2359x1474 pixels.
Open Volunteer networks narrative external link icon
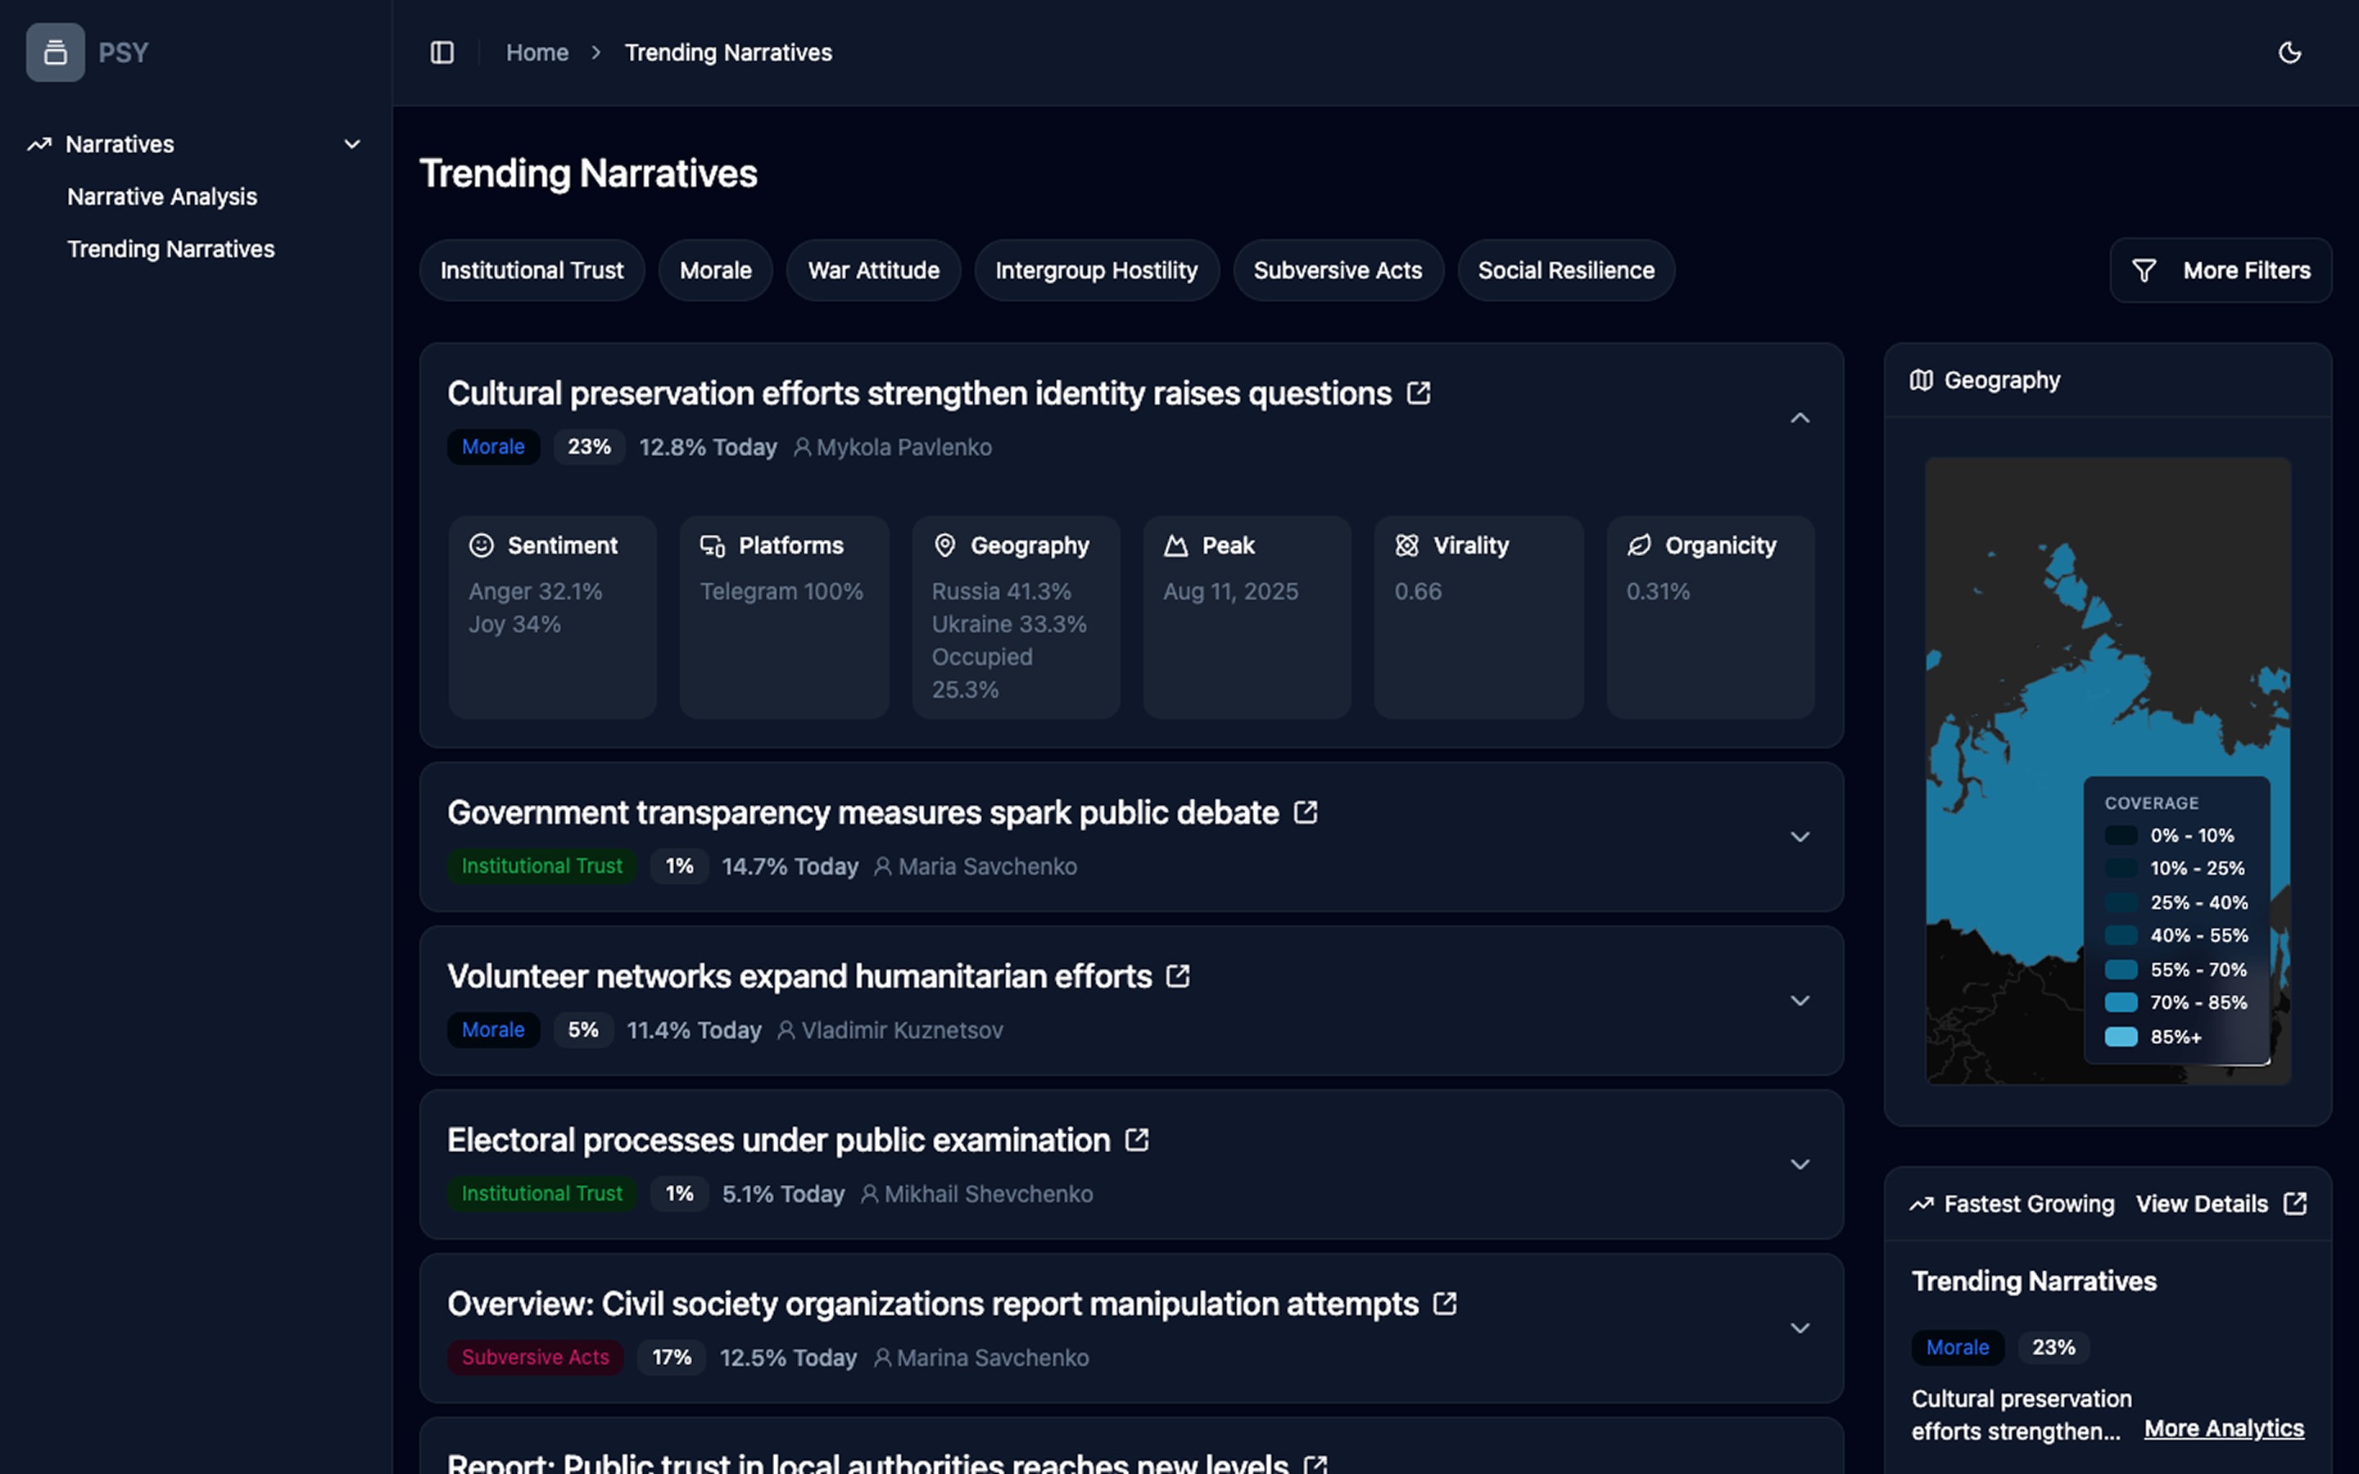pos(1178,976)
